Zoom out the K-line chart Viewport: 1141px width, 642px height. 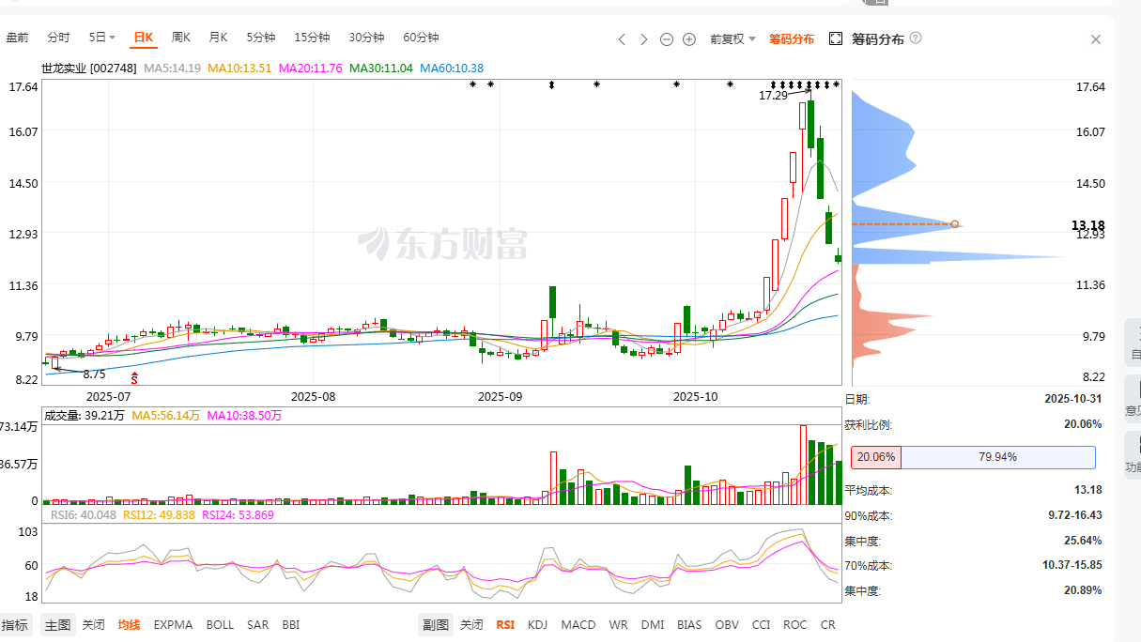click(x=667, y=38)
